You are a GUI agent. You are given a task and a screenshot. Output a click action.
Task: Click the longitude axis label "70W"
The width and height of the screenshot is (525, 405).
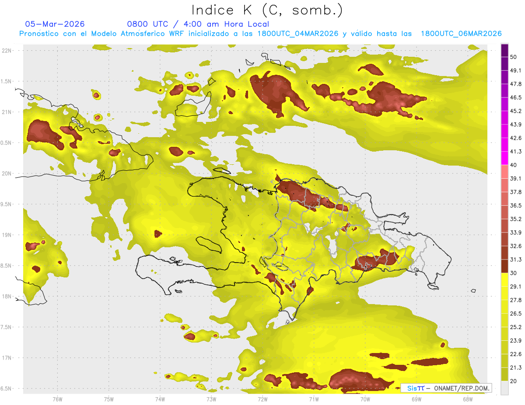coord(365,399)
